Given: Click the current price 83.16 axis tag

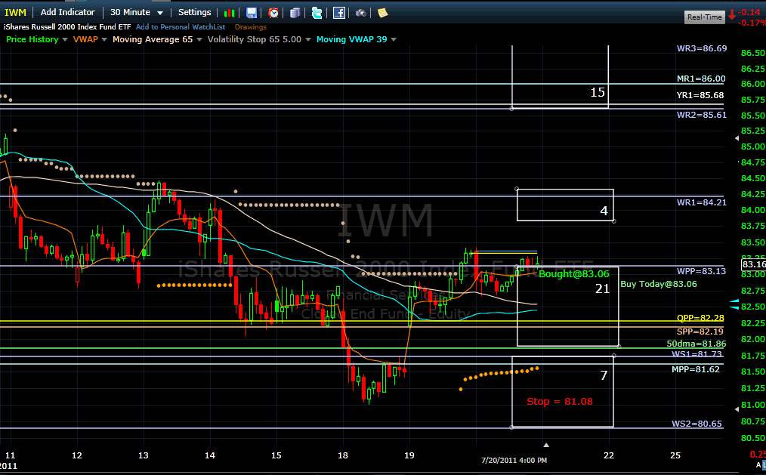Looking at the screenshot, I should pos(753,264).
